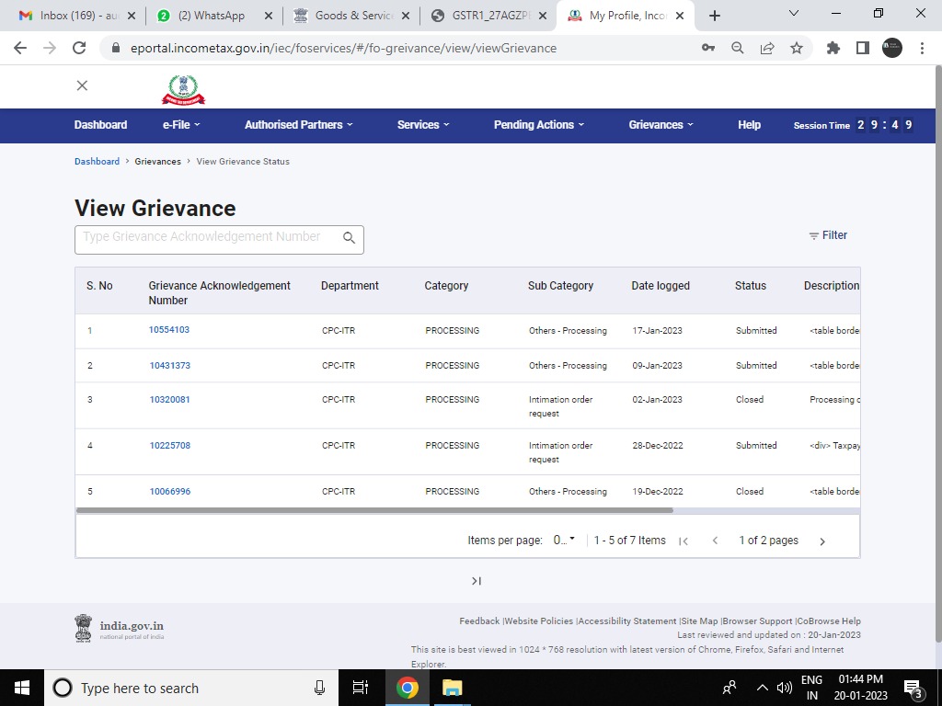Open grievance number 10066996
942x706 pixels.
170,492
